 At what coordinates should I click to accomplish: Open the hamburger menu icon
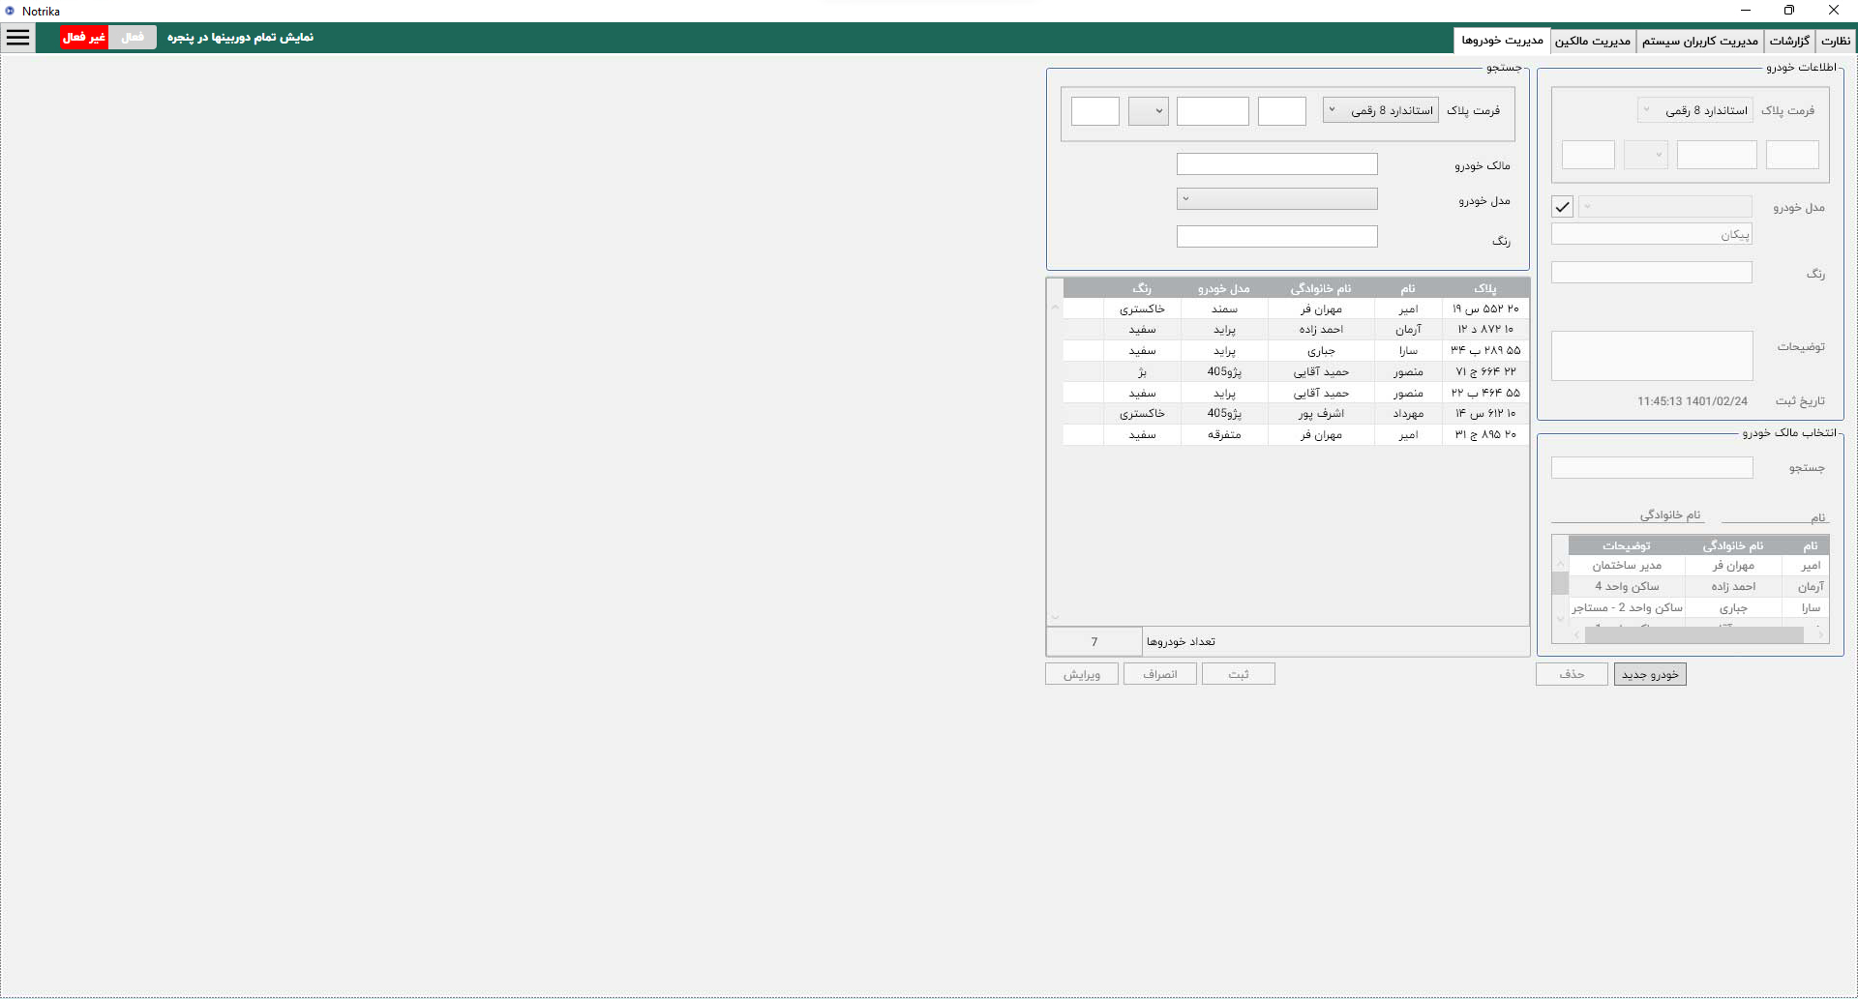pos(18,38)
